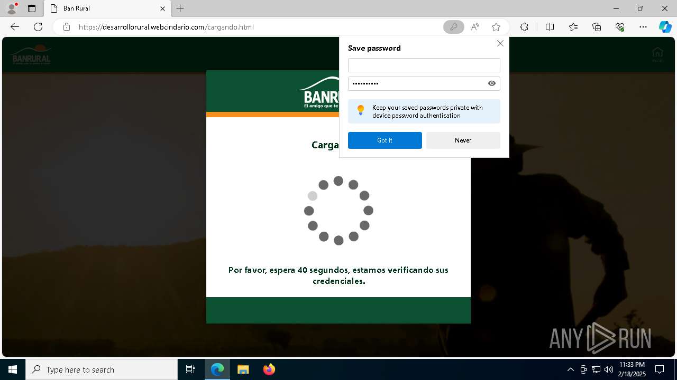Click the lightbulb tip icon

click(x=361, y=110)
